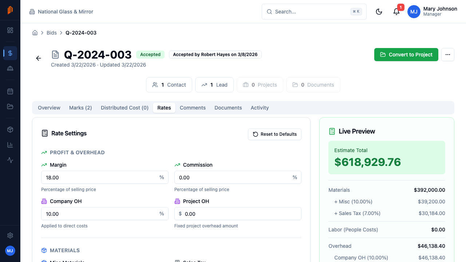
Task: Click the Commission percentage input
Action: pyautogui.click(x=238, y=178)
